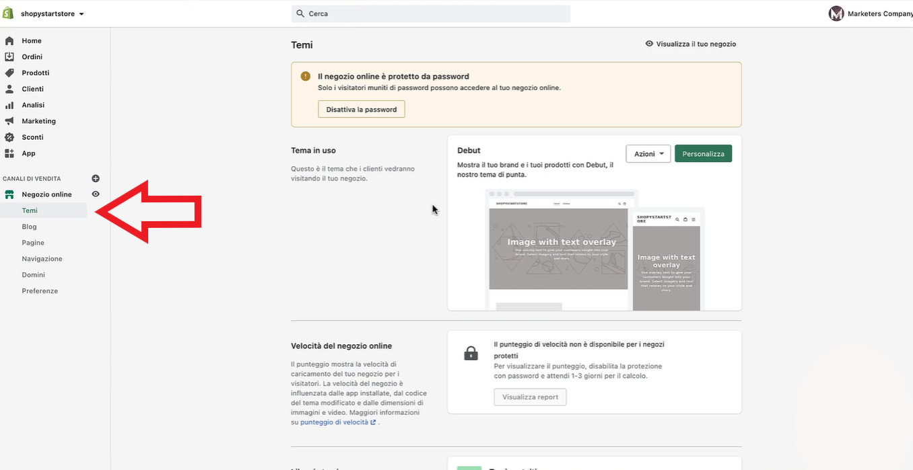The width and height of the screenshot is (913, 470).
Task: Select the Clienti person icon
Action: (x=9, y=89)
